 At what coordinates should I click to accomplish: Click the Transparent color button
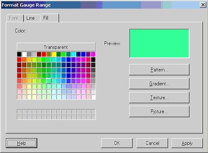click(x=56, y=47)
